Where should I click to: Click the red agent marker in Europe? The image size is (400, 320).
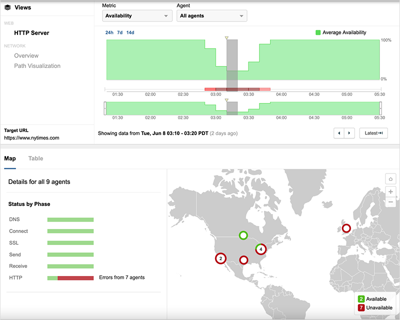pos(345,228)
